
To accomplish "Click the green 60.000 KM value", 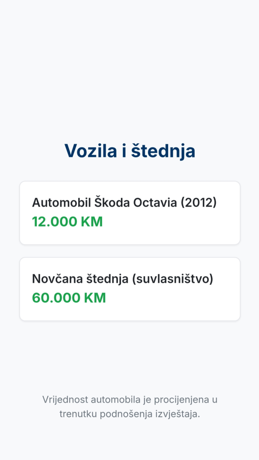I will [69, 298].
